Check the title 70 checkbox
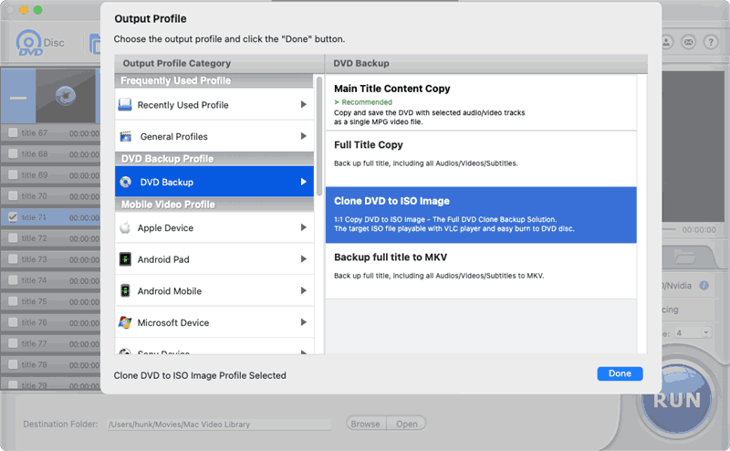Screen dimensions: 730x451 (13, 195)
